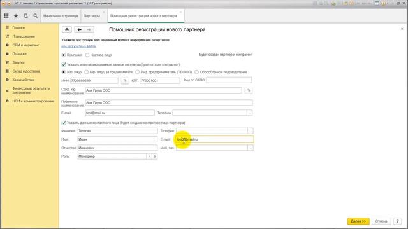
Task: Click the Сокр. юр. наименование field
Action: click(163, 90)
